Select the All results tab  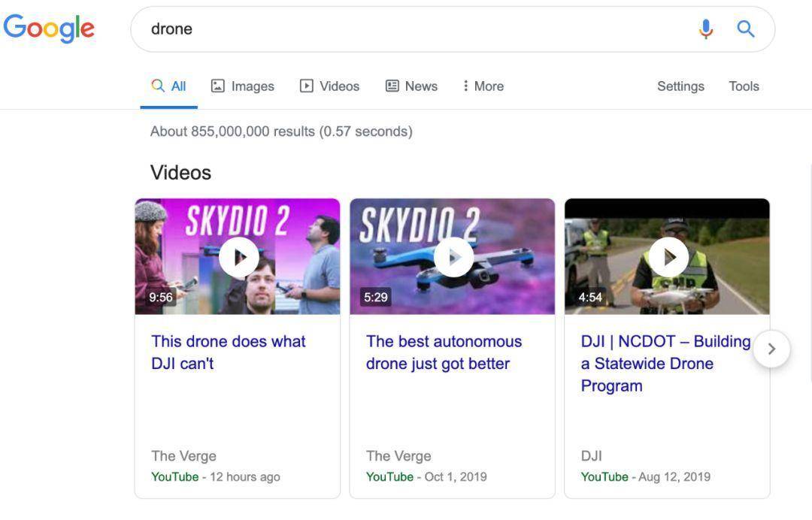coord(169,86)
